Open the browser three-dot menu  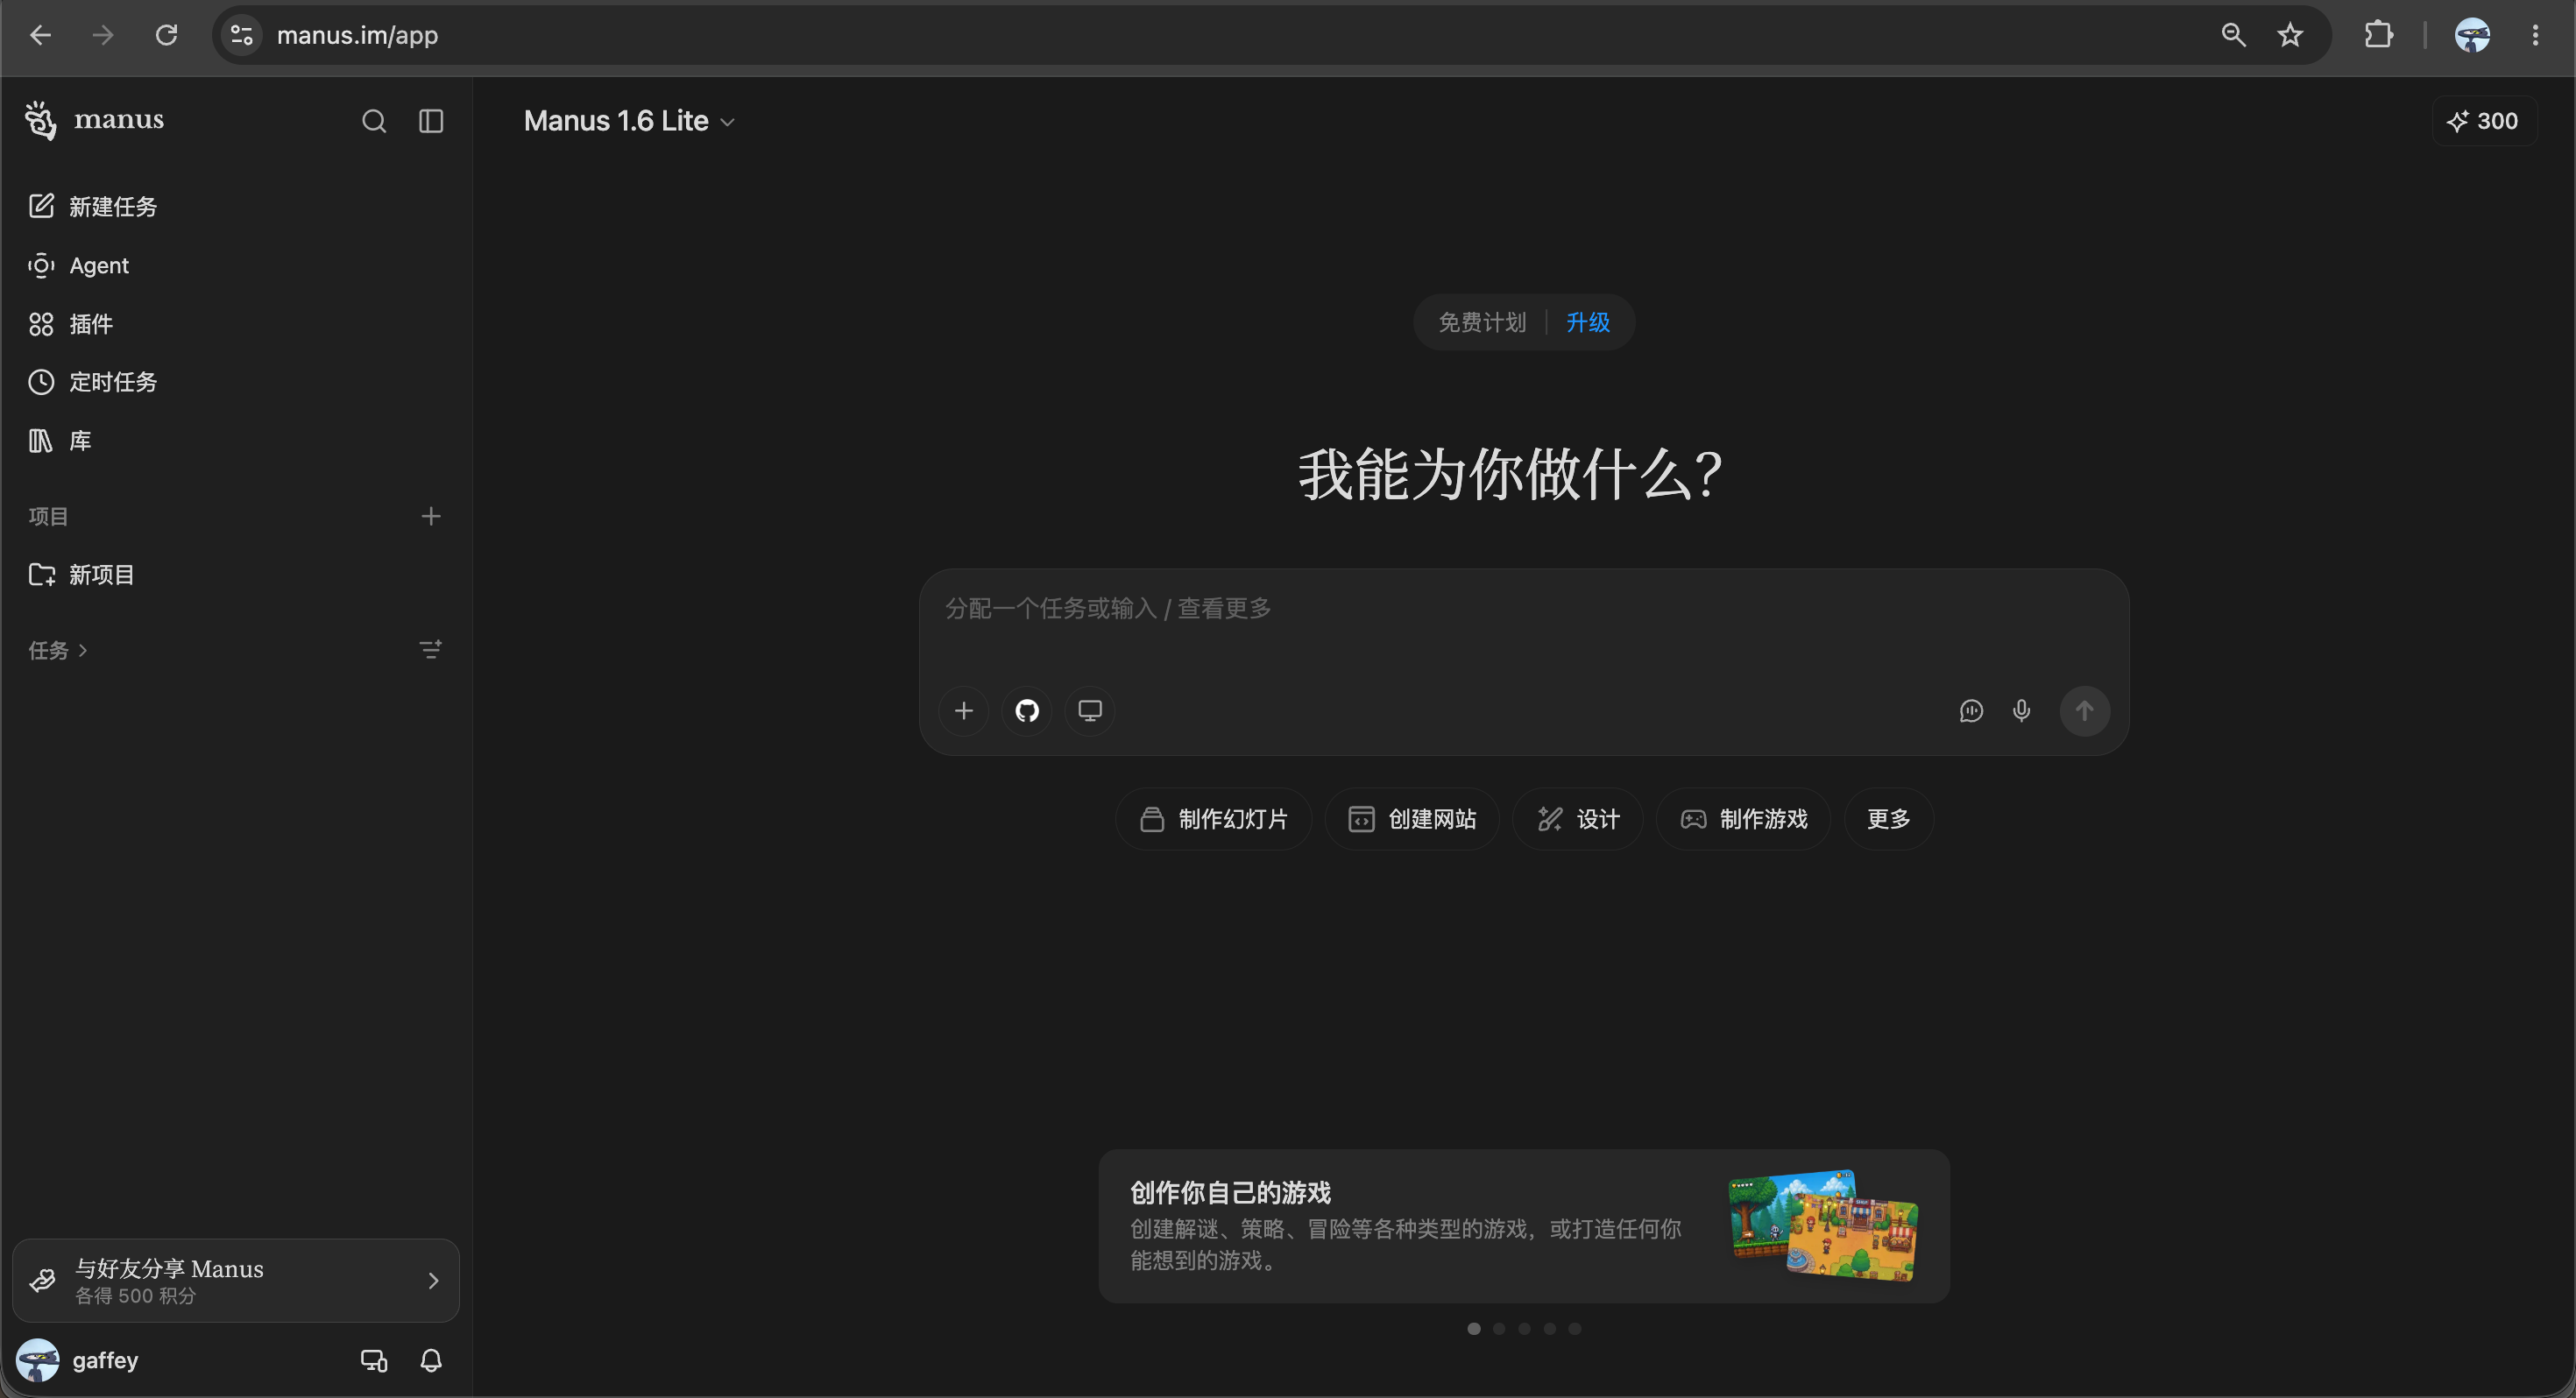(x=2535, y=35)
